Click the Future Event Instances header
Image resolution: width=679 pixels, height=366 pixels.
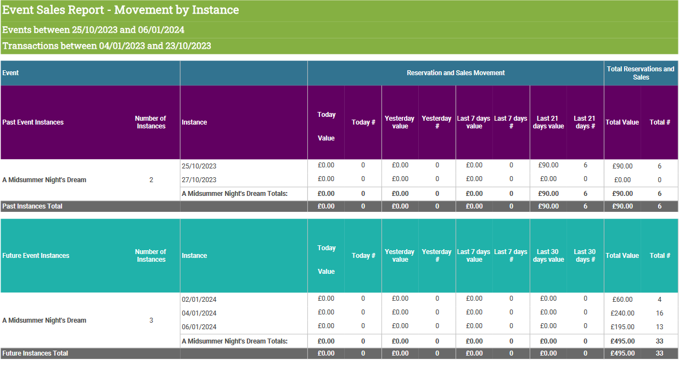[36, 256]
